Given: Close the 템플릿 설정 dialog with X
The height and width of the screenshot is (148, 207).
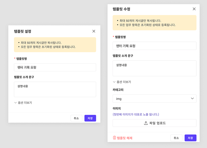Looking at the screenshot, I should click(x=94, y=31).
